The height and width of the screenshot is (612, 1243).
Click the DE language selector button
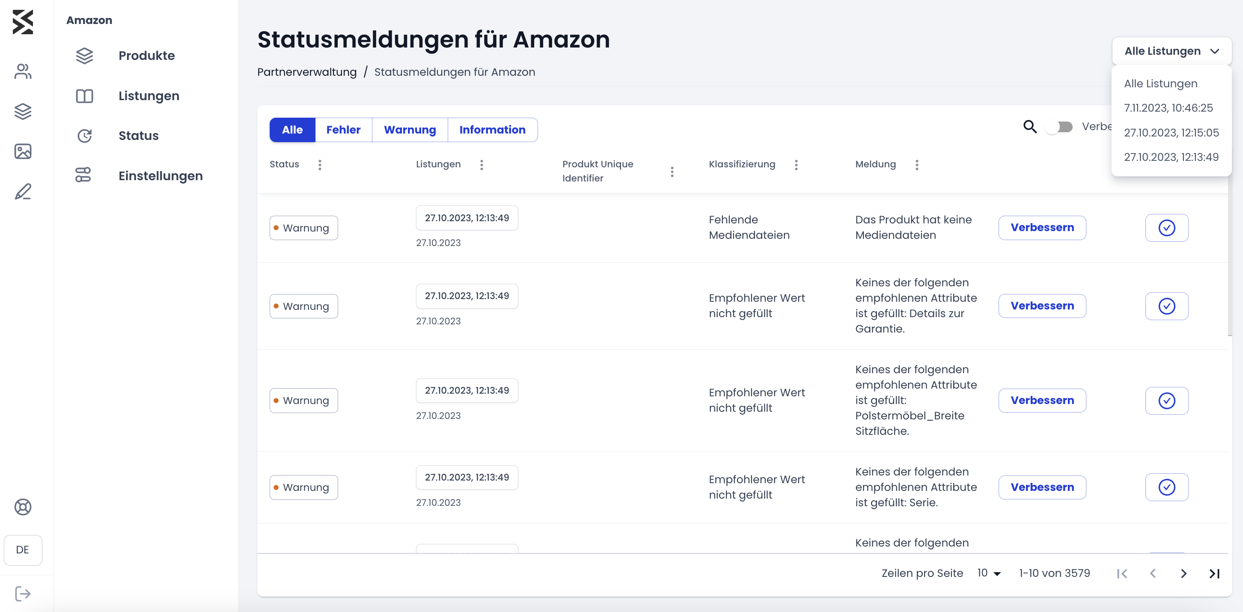point(23,550)
